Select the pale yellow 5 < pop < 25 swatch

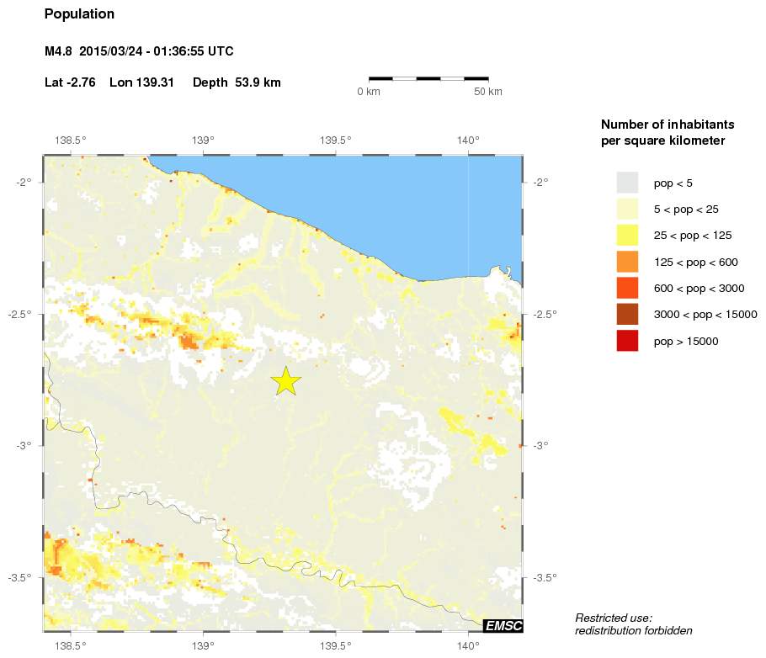[627, 209]
